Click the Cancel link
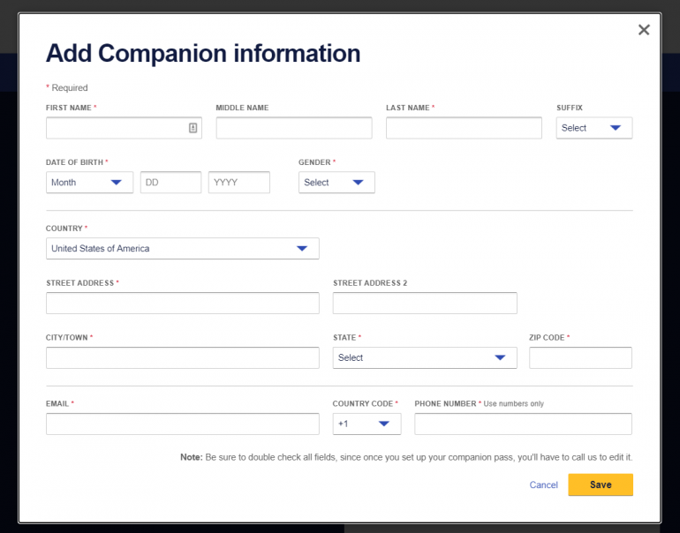 tap(543, 485)
